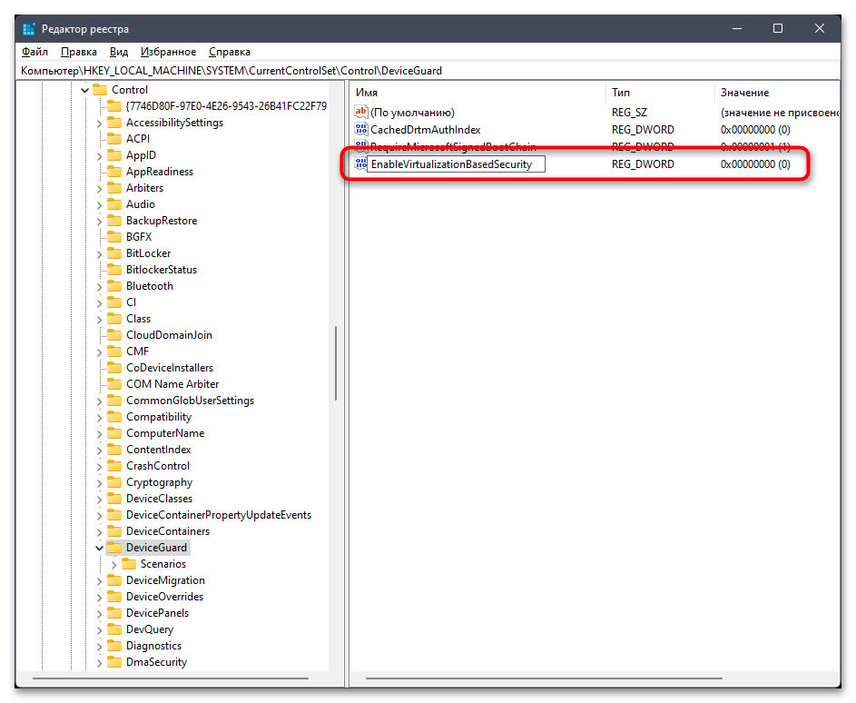Click the folder icon next to CMF

click(114, 351)
